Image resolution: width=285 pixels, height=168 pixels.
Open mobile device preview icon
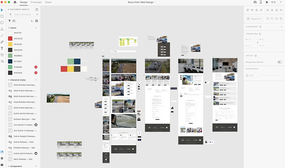[x=261, y=2]
